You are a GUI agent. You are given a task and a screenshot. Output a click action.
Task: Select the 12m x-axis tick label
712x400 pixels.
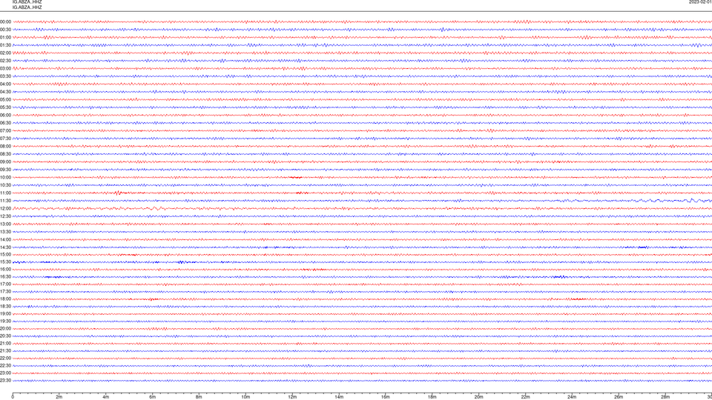[x=292, y=397]
